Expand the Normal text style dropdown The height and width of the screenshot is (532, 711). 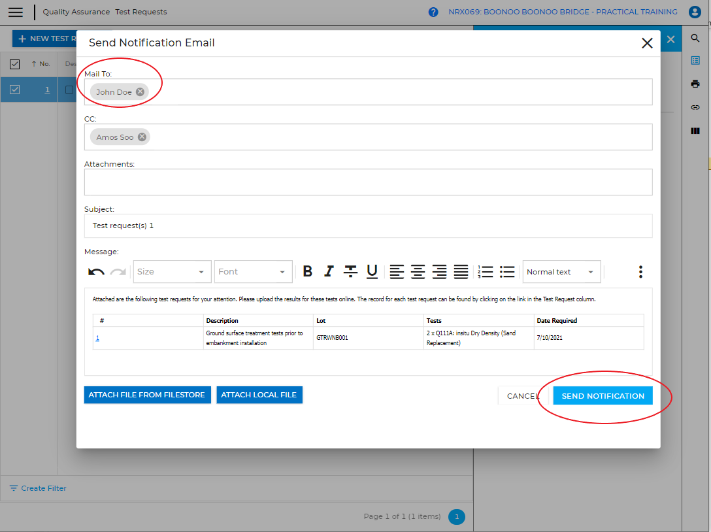561,272
